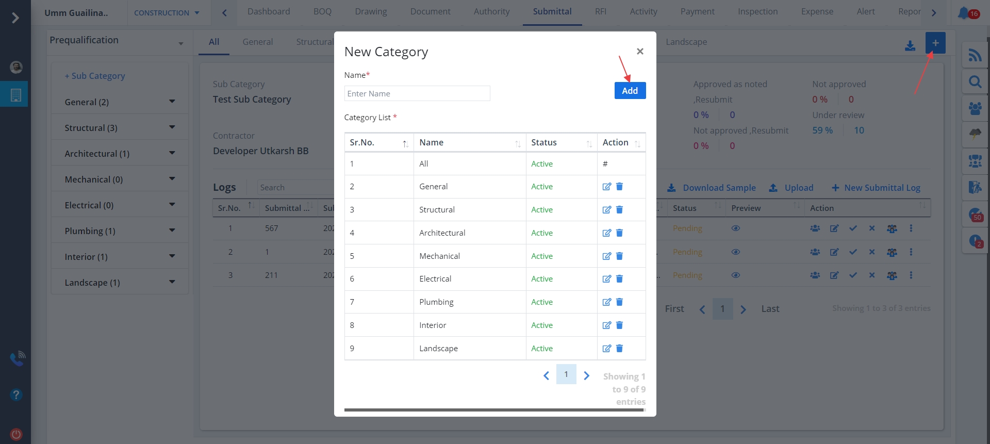Toggle preview eye for third submittal row
Viewport: 990px width, 444px height.
[x=735, y=275]
